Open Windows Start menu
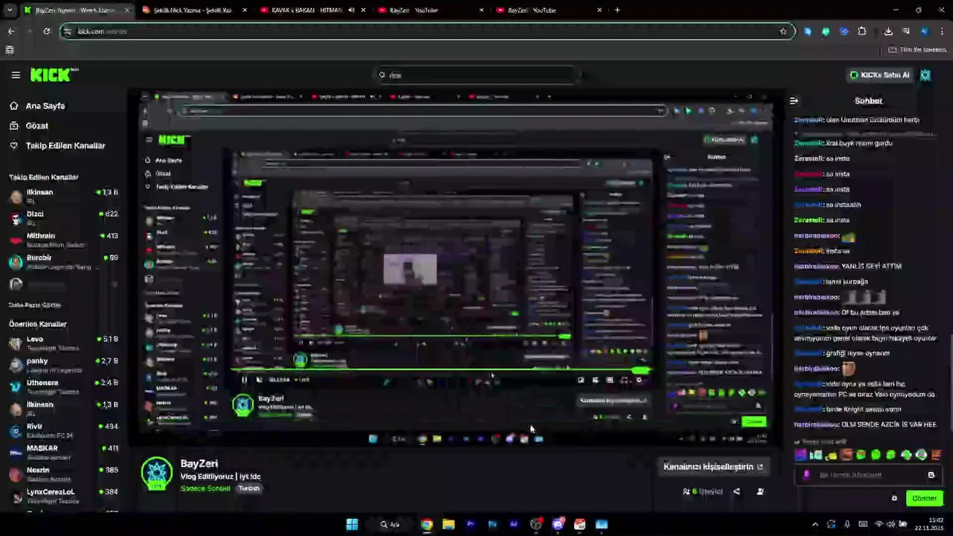Image resolution: width=953 pixels, height=536 pixels. pos(351,524)
